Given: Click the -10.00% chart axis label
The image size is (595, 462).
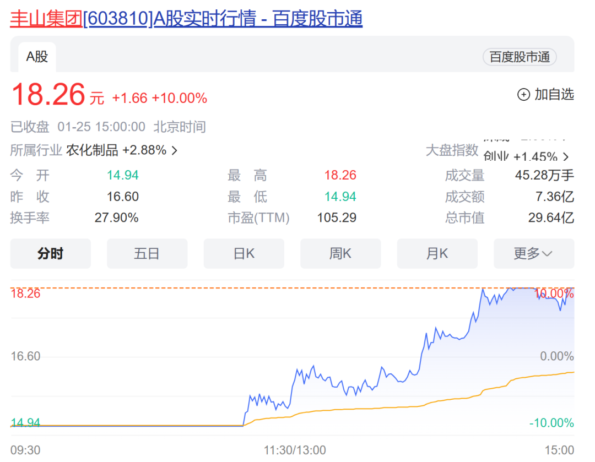Looking at the screenshot, I should coord(551,422).
